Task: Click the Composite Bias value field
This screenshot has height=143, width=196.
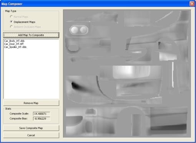Action: [x=42, y=118]
